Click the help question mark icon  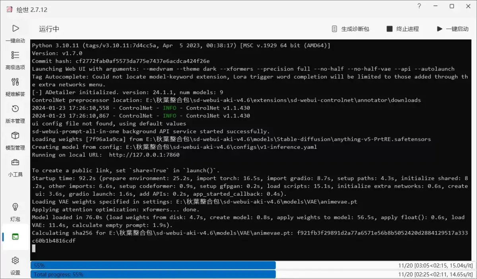click(x=419, y=6)
